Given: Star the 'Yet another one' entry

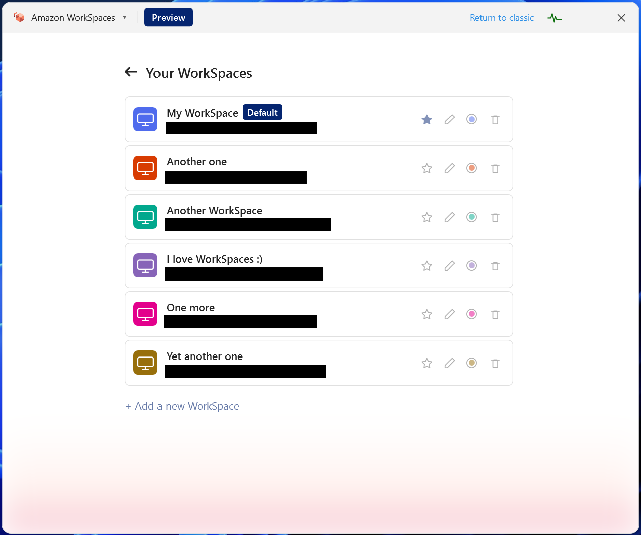Looking at the screenshot, I should (427, 363).
